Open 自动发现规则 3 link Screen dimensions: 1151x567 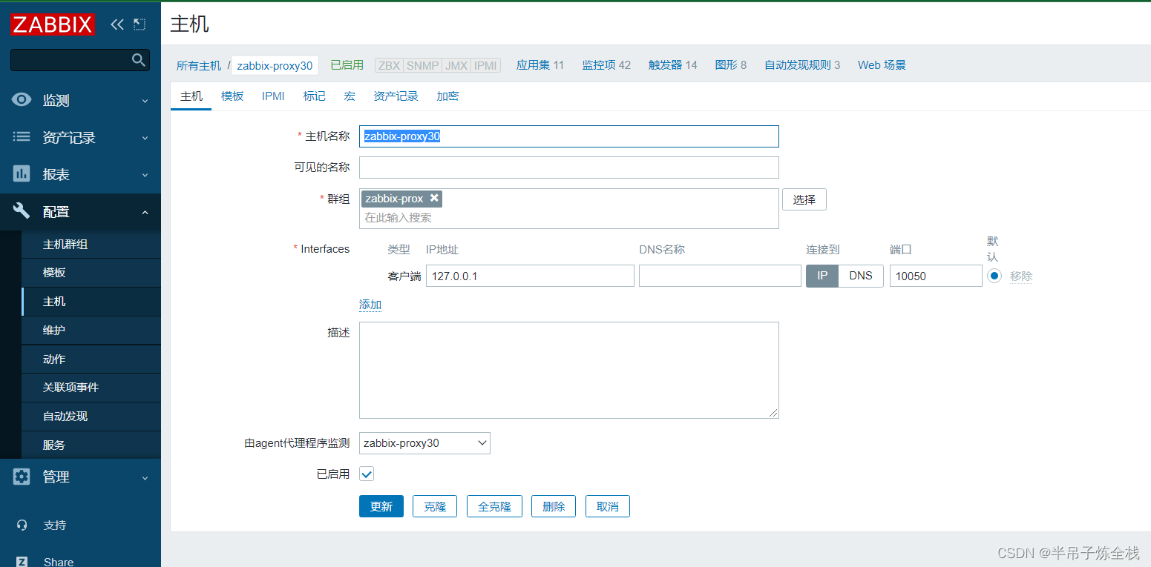point(802,65)
